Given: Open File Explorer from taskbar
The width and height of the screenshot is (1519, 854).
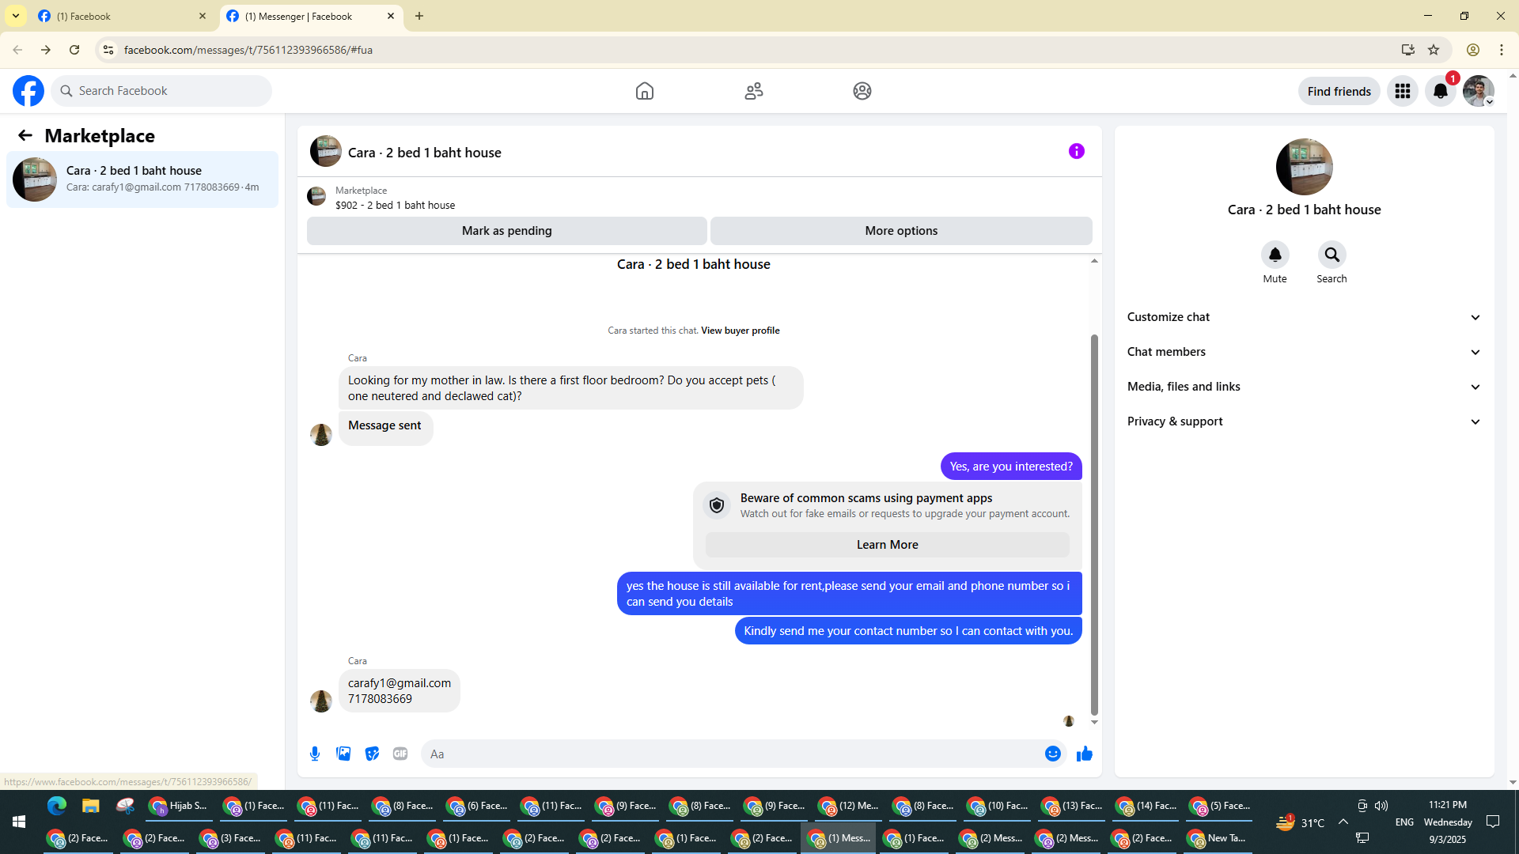Looking at the screenshot, I should tap(91, 806).
